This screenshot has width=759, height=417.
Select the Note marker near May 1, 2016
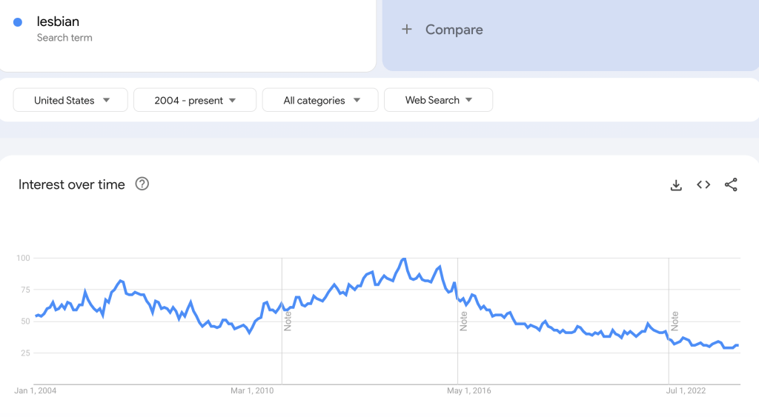[463, 320]
